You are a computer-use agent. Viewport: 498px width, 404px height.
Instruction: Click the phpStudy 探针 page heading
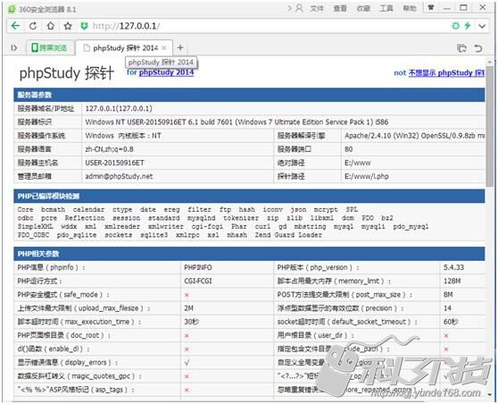(x=66, y=73)
